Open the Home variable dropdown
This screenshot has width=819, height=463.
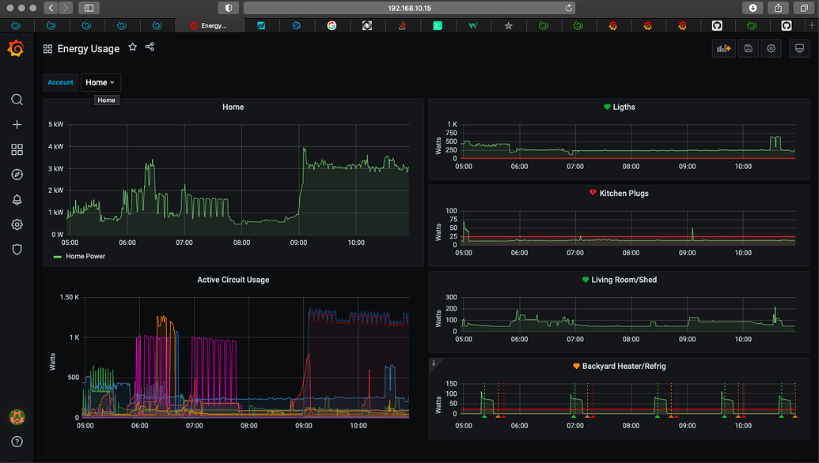(x=100, y=82)
